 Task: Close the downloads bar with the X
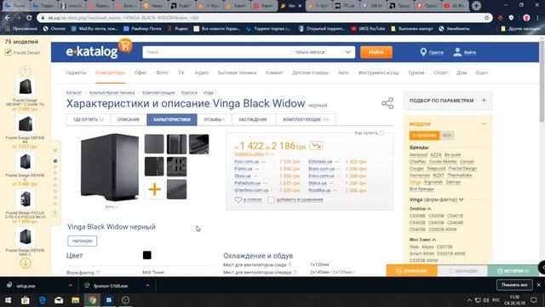pyautogui.click(x=539, y=285)
